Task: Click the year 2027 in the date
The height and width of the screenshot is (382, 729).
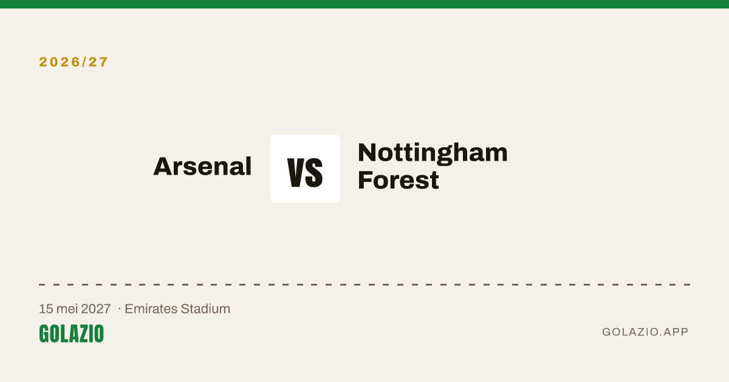Action: pyautogui.click(x=96, y=309)
